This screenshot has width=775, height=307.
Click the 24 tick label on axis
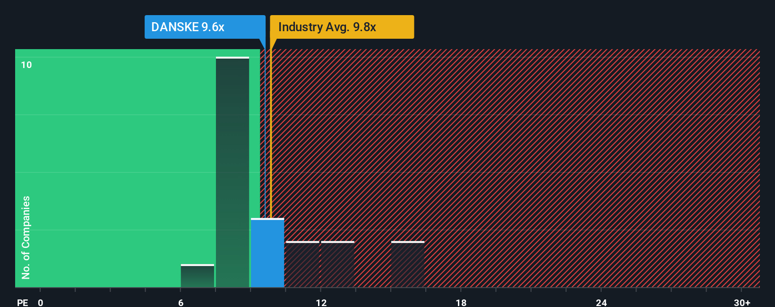[x=602, y=302]
